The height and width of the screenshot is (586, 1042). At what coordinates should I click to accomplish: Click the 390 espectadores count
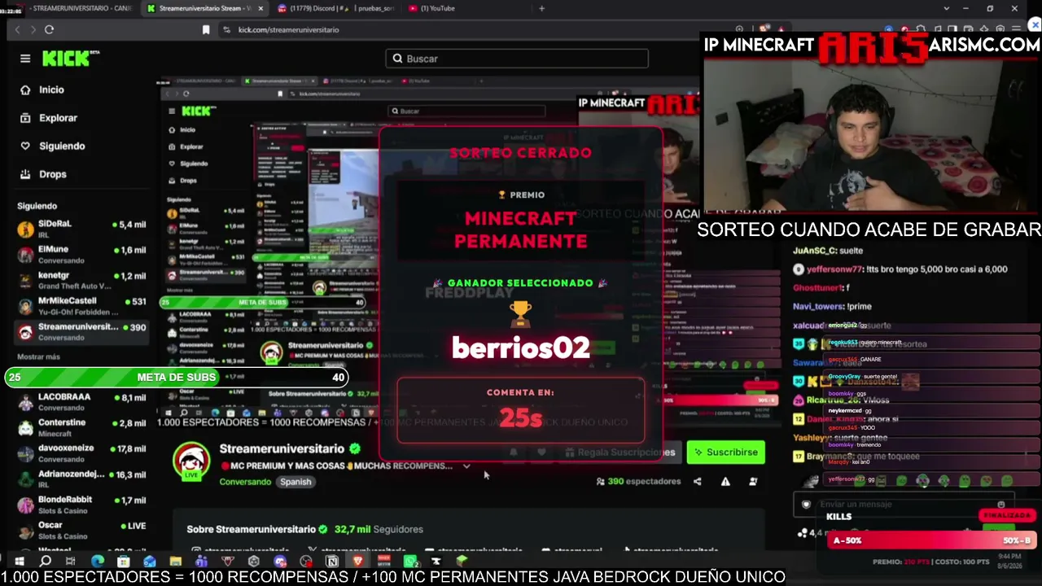click(x=638, y=482)
